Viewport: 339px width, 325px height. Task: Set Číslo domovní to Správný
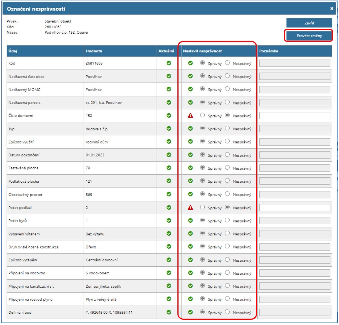pyautogui.click(x=202, y=115)
